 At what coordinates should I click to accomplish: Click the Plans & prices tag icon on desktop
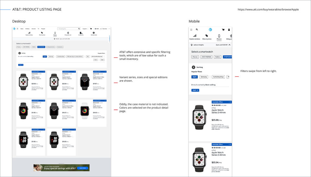coord(42,33)
